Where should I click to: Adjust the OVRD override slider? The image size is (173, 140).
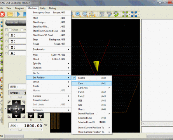[x=20, y=97]
